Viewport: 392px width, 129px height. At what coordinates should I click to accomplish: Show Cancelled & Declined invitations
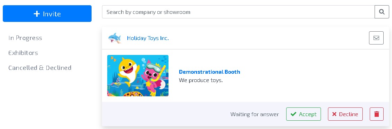(x=40, y=68)
